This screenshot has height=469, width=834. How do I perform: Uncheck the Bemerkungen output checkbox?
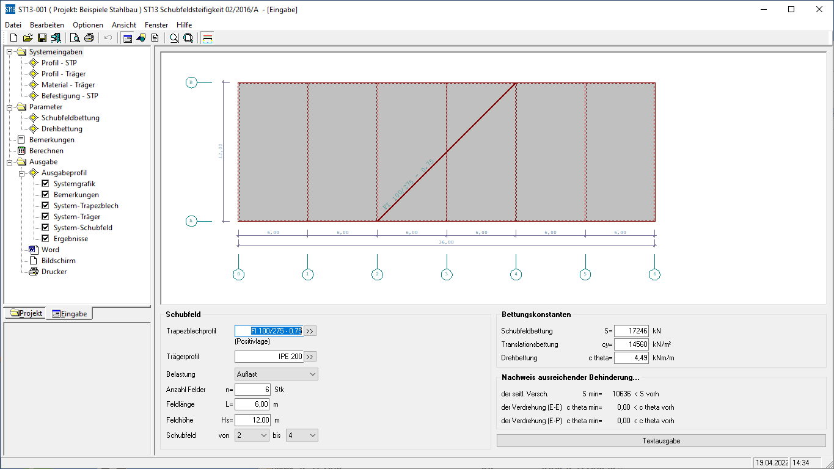click(45, 195)
